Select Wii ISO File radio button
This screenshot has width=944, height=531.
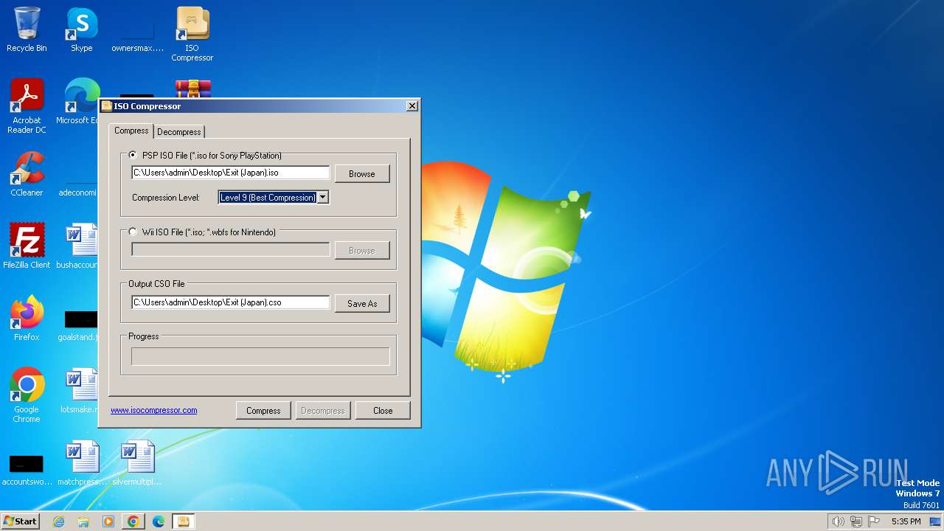[133, 232]
